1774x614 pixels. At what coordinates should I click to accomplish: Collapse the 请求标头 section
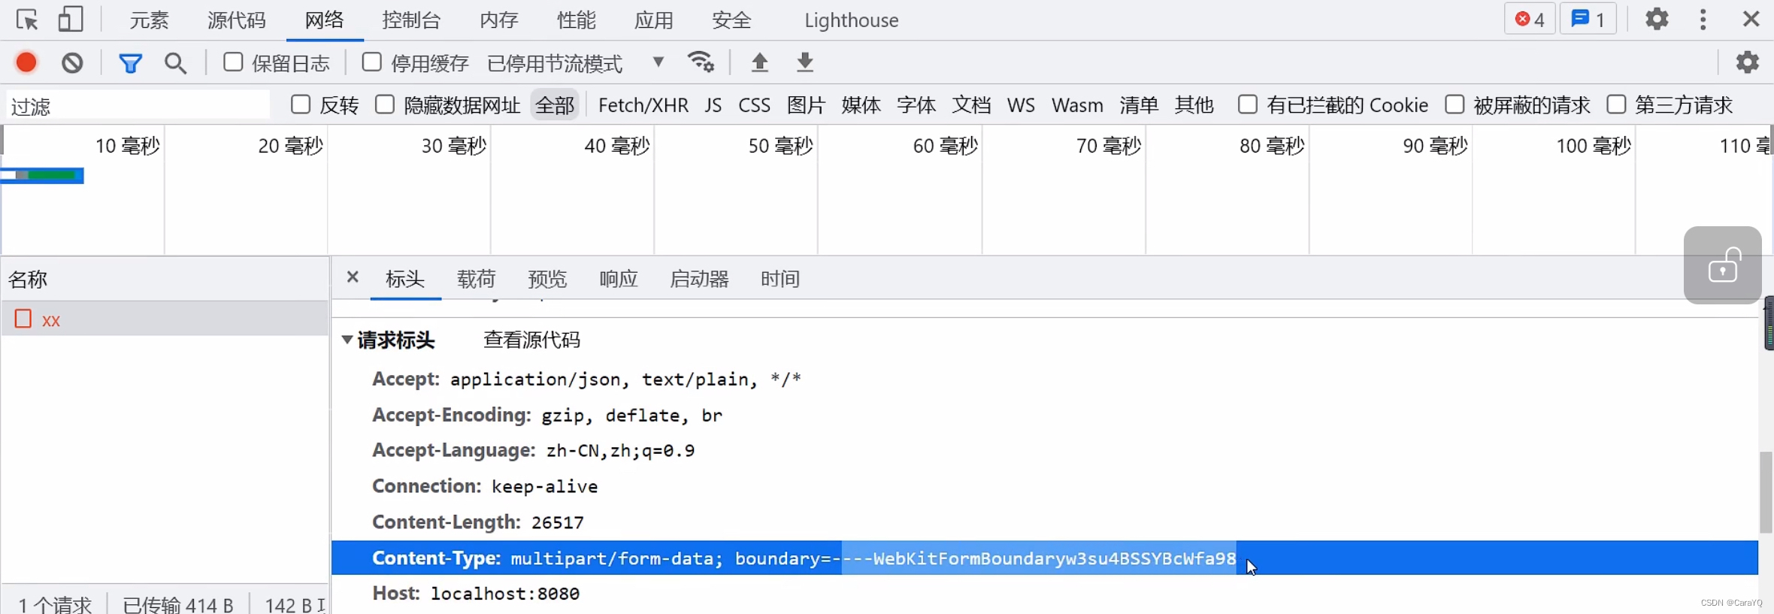(347, 340)
